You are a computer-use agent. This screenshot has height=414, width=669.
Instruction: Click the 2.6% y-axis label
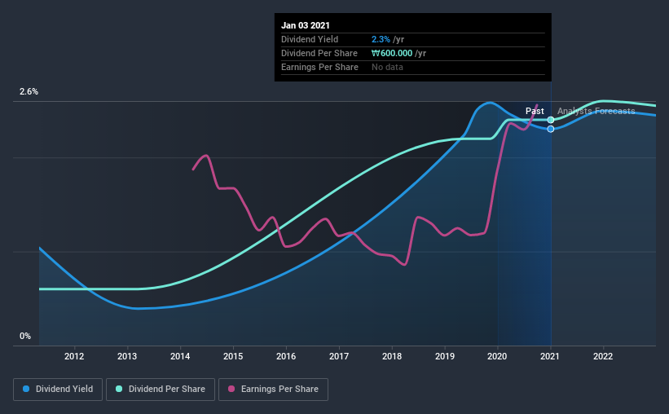[x=29, y=92]
